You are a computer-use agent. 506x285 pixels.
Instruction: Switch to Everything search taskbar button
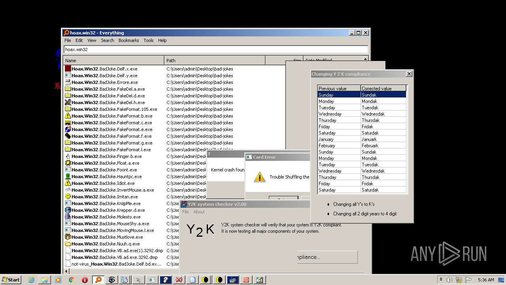coord(98,280)
